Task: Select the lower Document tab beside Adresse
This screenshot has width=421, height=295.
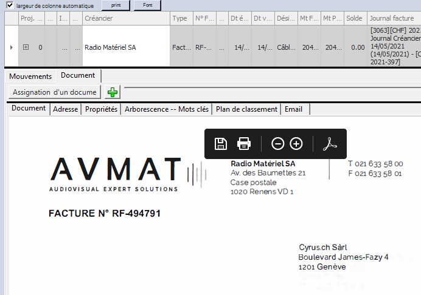Action: 29,108
